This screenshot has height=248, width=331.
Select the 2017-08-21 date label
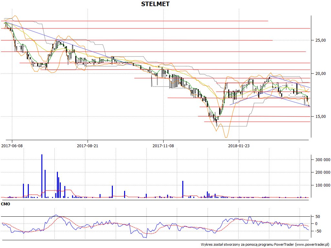[87, 146]
